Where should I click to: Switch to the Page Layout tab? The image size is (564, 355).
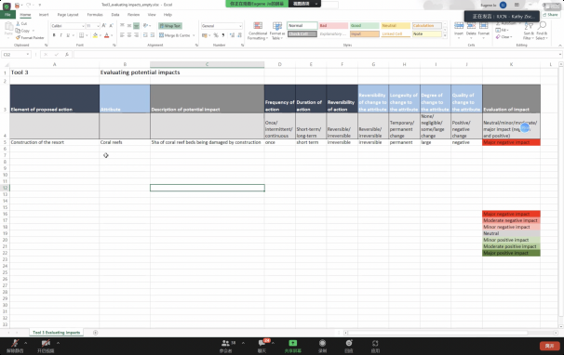tap(68, 15)
